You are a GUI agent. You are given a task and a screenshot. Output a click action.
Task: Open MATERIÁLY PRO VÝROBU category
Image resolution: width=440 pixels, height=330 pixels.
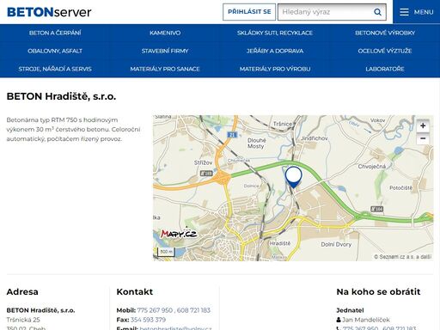tap(275, 69)
